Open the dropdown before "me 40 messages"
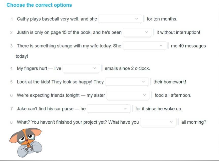Screen dimensions: 219x161 (144, 46)
